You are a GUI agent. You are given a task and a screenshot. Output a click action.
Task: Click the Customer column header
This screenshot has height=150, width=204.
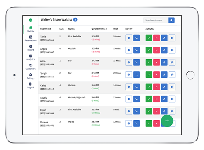(x=46, y=29)
